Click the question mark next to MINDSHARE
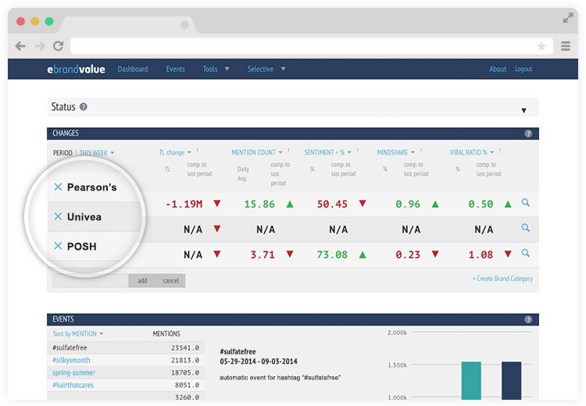Viewport: 586px width, 406px height. pos(421,151)
